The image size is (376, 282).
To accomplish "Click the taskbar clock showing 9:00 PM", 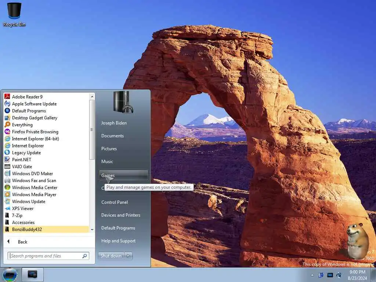I will tap(357, 275).
